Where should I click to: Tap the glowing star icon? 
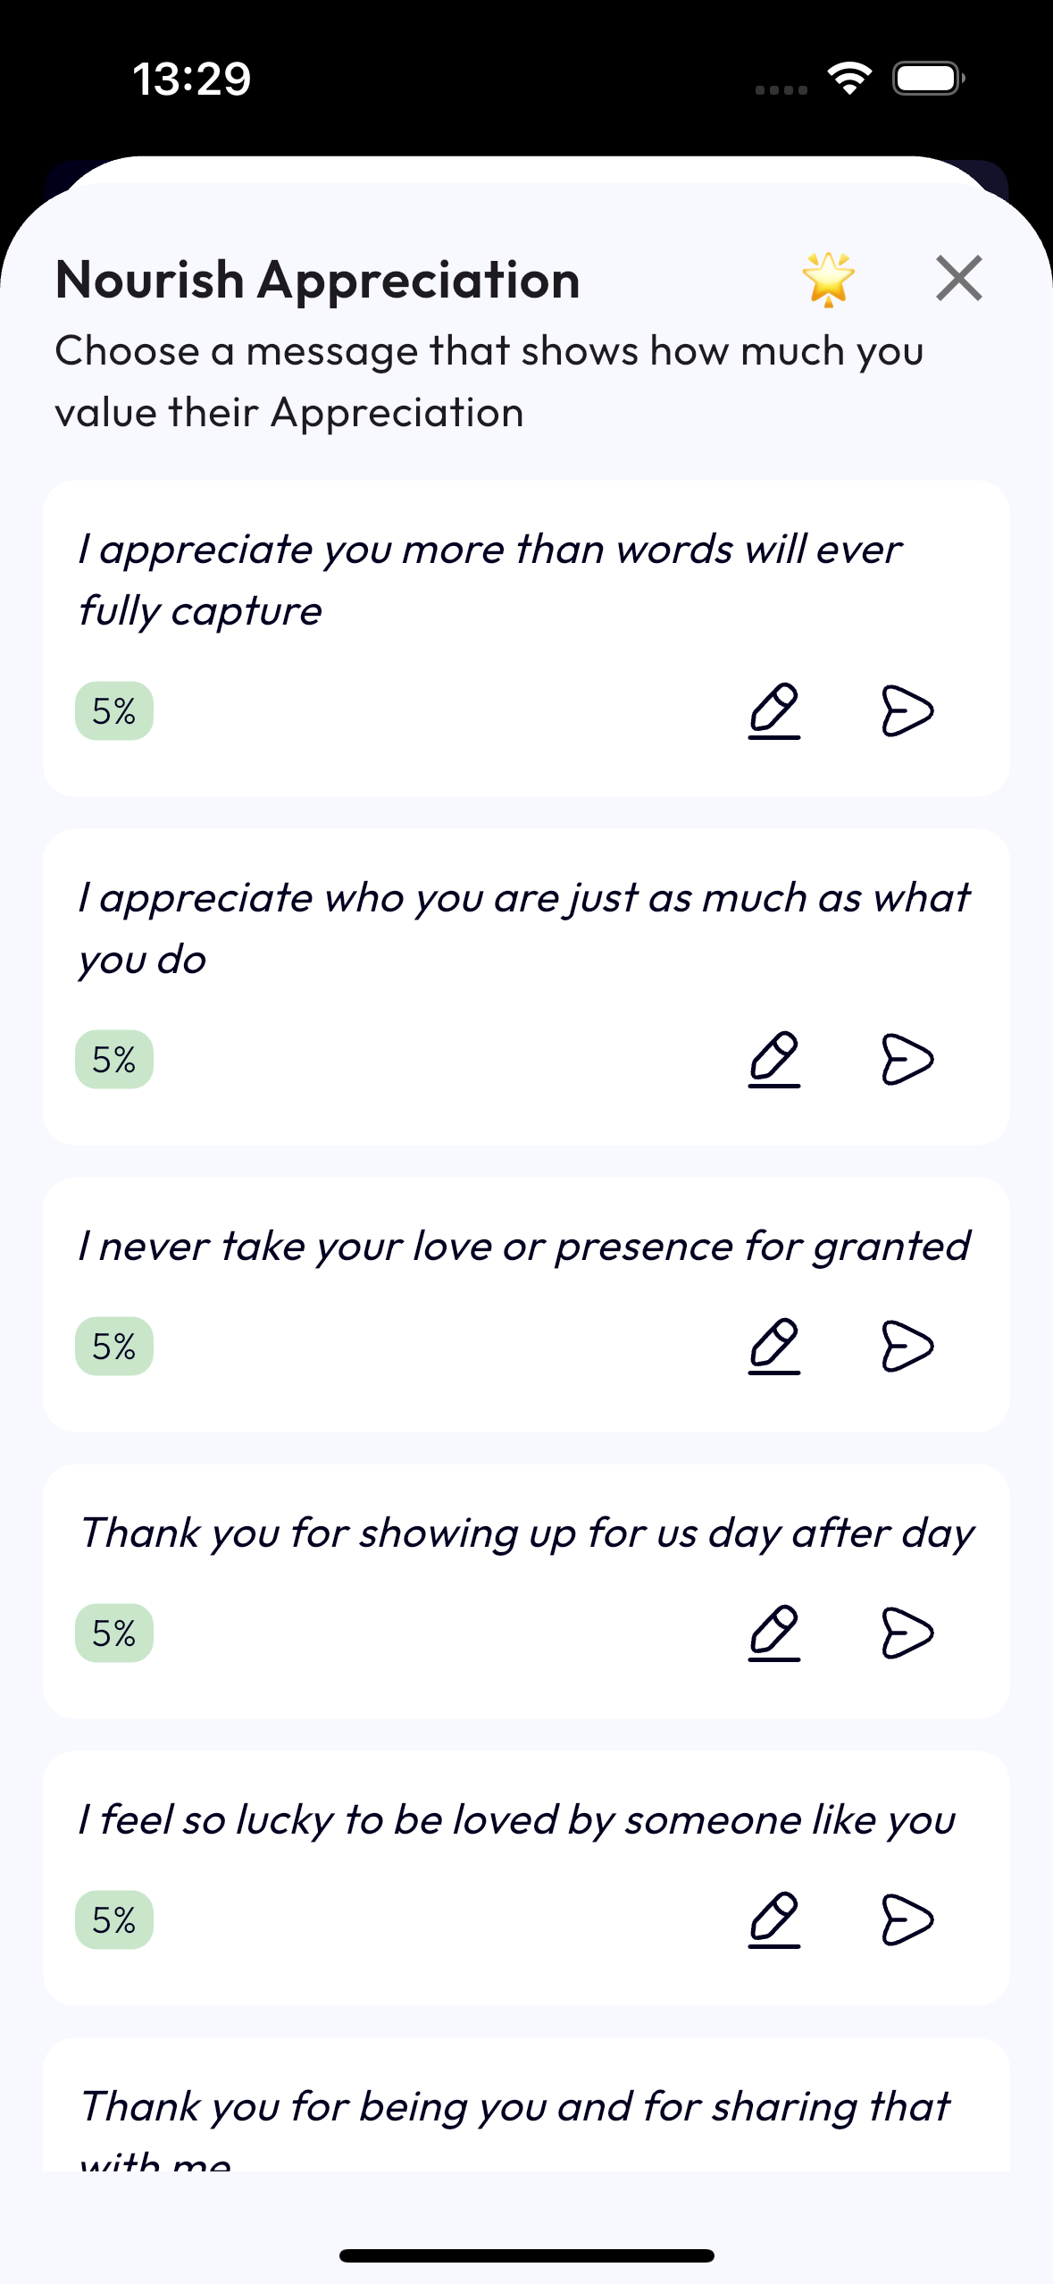coord(828,279)
